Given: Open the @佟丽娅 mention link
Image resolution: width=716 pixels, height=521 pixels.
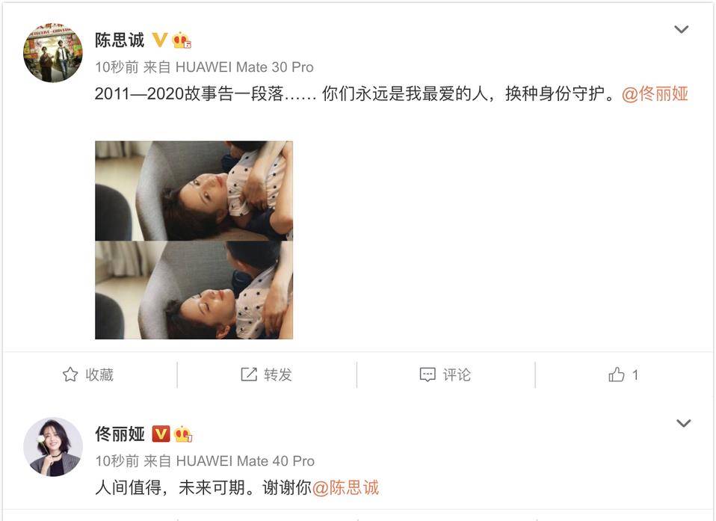Looking at the screenshot, I should [655, 94].
